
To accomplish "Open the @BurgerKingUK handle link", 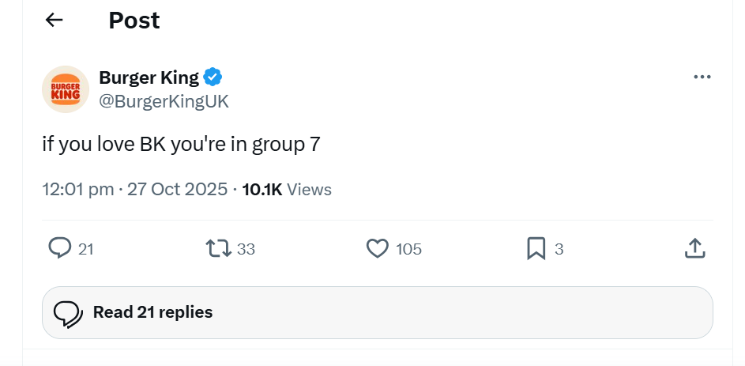I will click(x=164, y=101).
